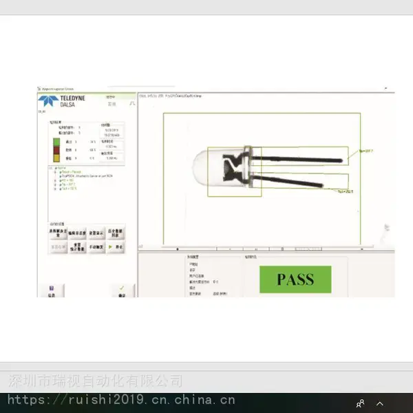413x413 pixels.
Task: Click the red fail indicator light
Action: point(56,150)
